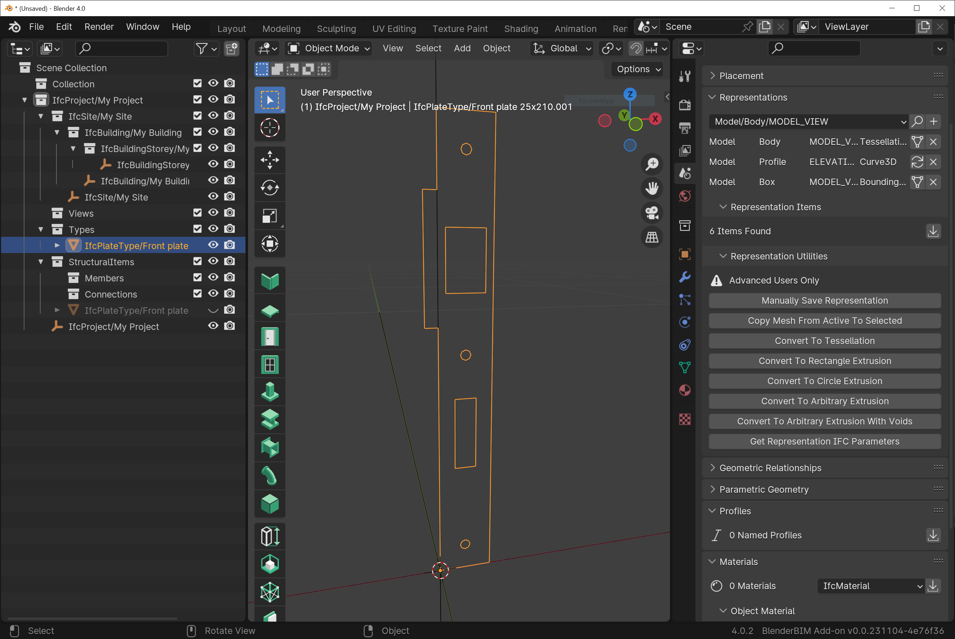Uncheck the Connections collection checkbox

pos(197,294)
